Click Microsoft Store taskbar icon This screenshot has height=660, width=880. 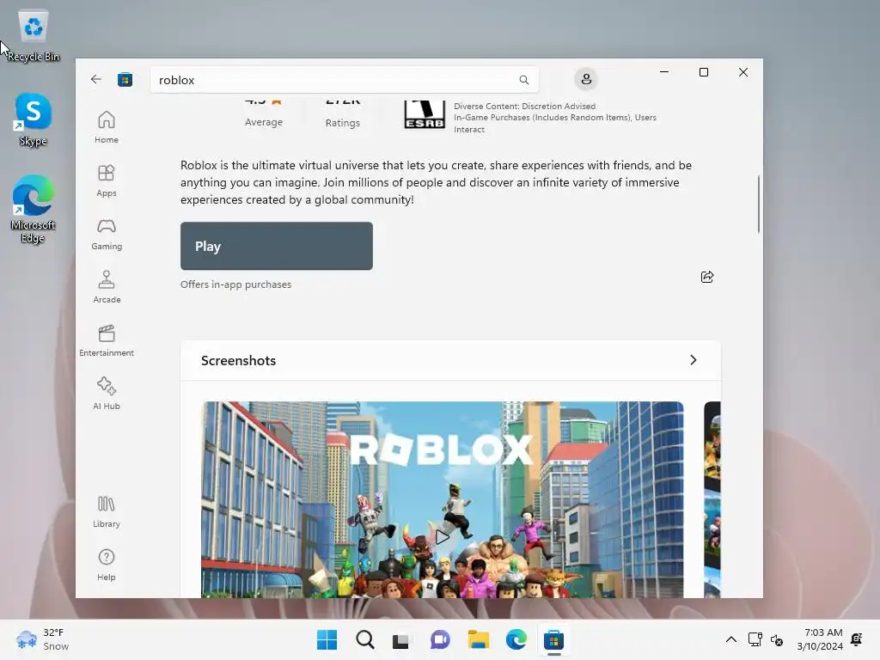coord(553,639)
